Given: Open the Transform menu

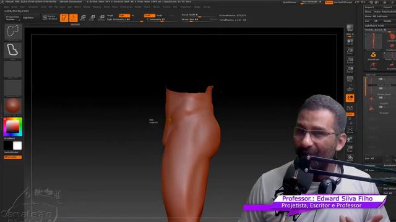Looking at the screenshot, I should pos(186,7).
